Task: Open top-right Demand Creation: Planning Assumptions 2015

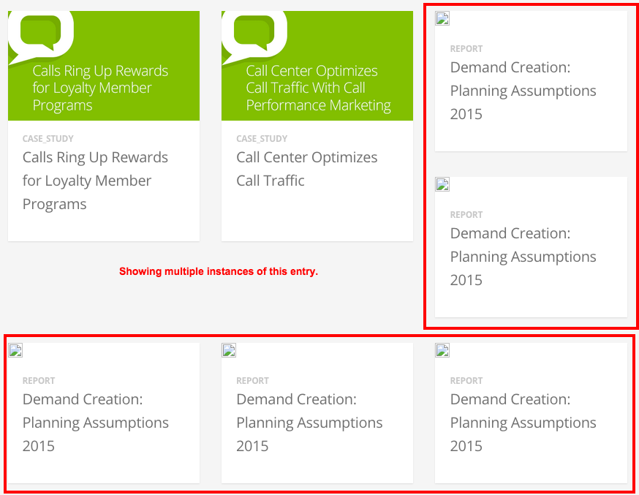Action: coord(523,91)
